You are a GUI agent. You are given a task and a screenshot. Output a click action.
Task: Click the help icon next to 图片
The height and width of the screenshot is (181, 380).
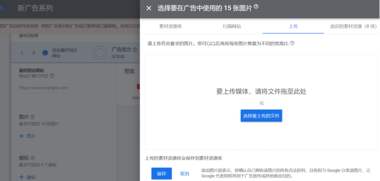[x=32, y=117]
